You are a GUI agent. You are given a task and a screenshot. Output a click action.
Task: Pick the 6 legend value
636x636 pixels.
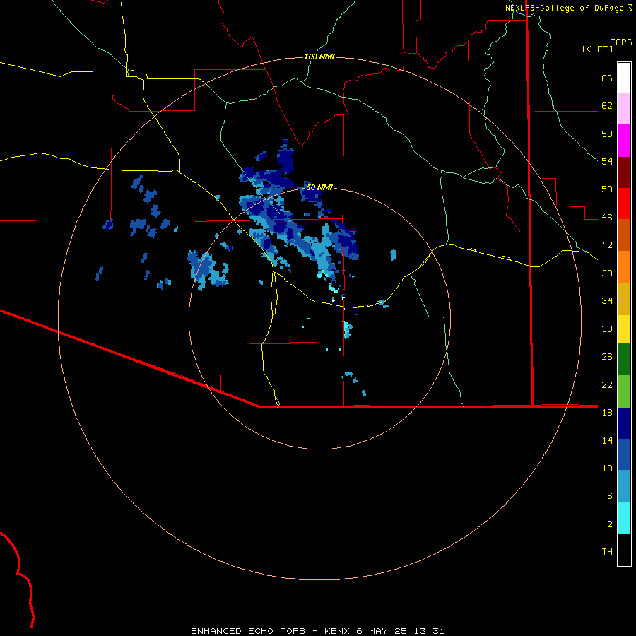(610, 495)
